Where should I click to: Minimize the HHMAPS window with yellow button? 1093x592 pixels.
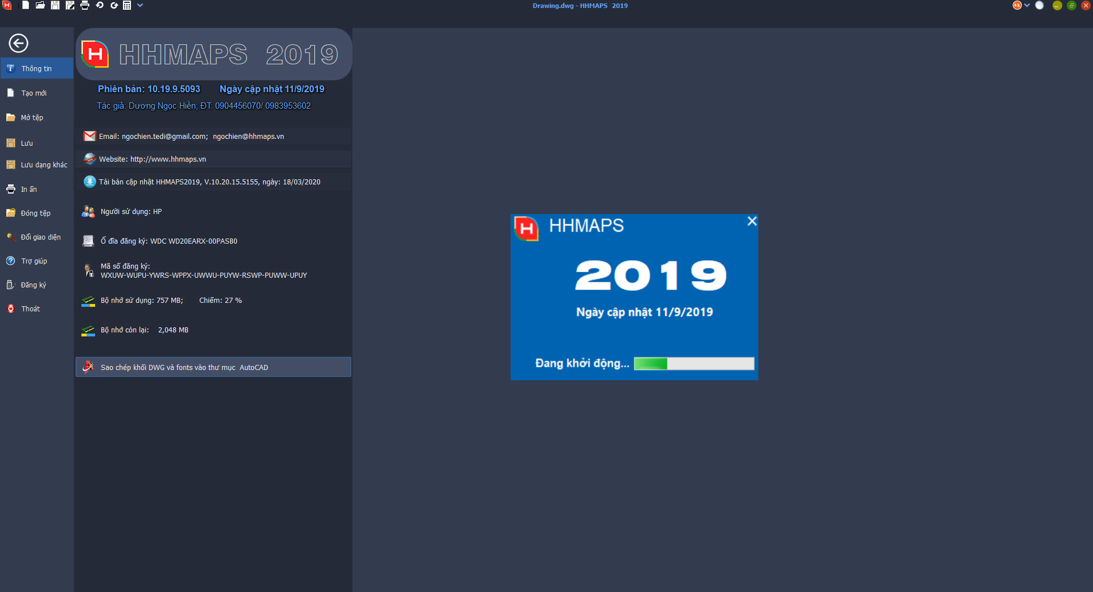pos(1057,5)
